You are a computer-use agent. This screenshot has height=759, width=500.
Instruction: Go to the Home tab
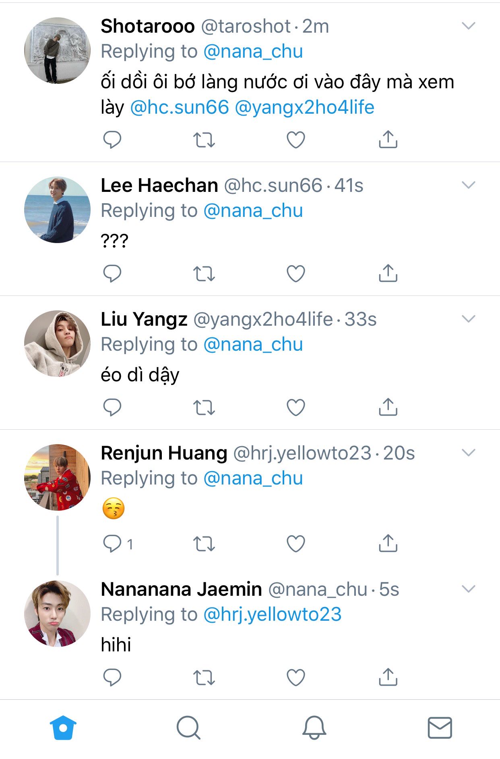pos(63,728)
